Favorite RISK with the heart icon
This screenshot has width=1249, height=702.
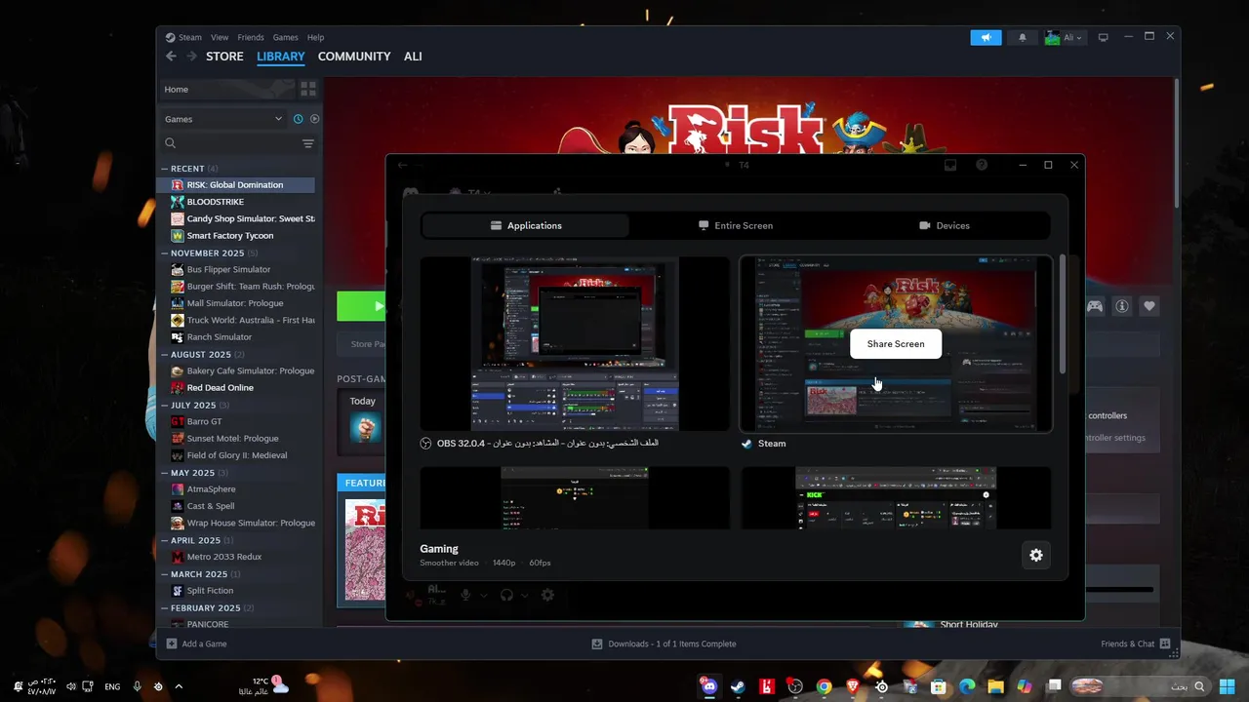click(x=1149, y=306)
